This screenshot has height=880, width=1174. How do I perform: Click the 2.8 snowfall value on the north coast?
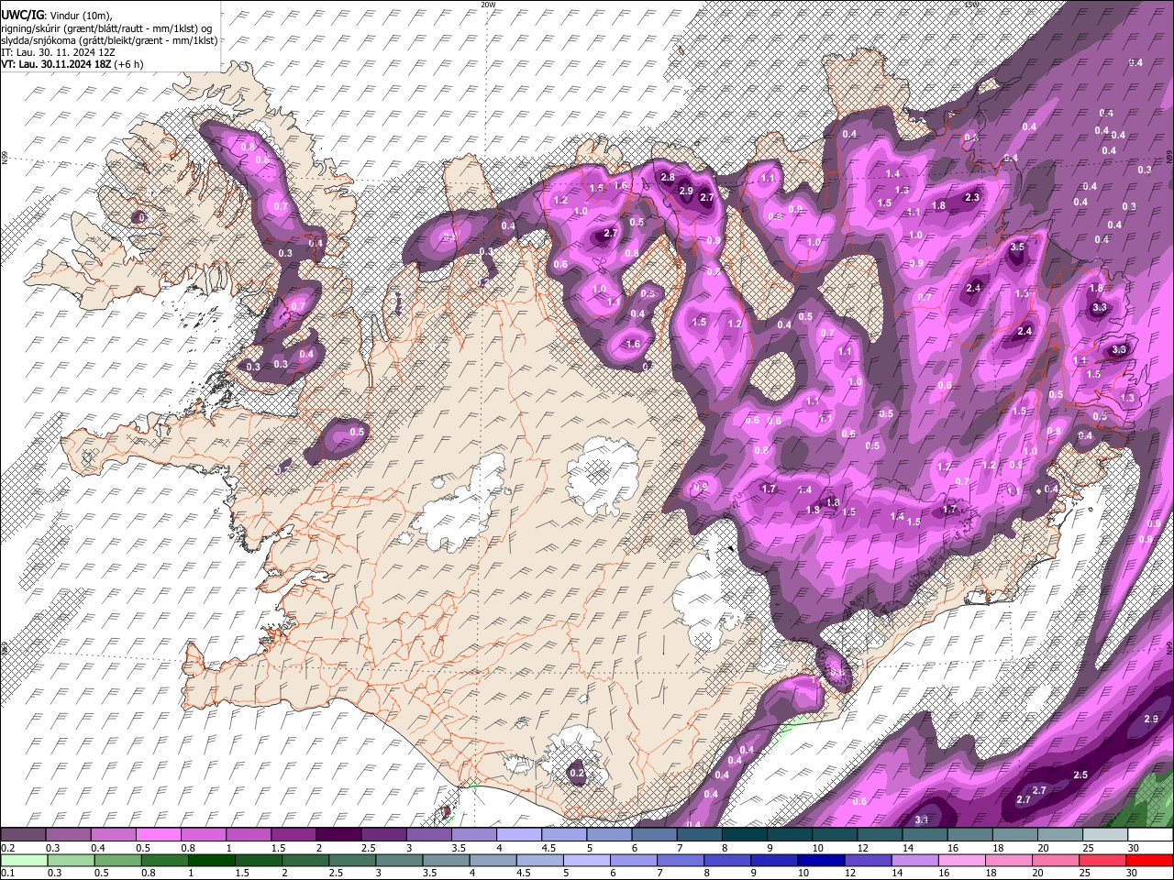pos(668,177)
